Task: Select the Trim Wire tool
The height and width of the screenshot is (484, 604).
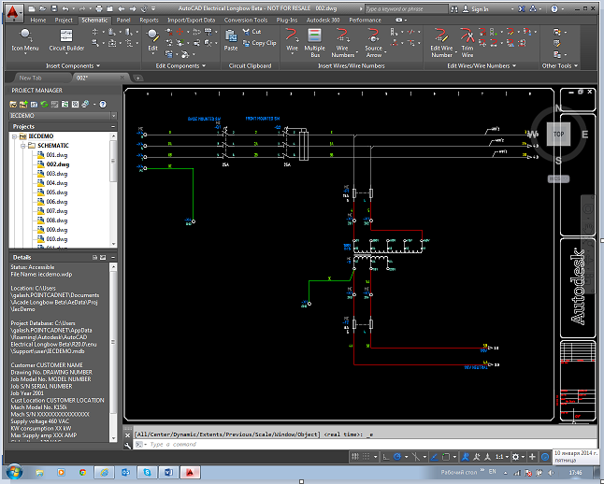Action: [467, 43]
